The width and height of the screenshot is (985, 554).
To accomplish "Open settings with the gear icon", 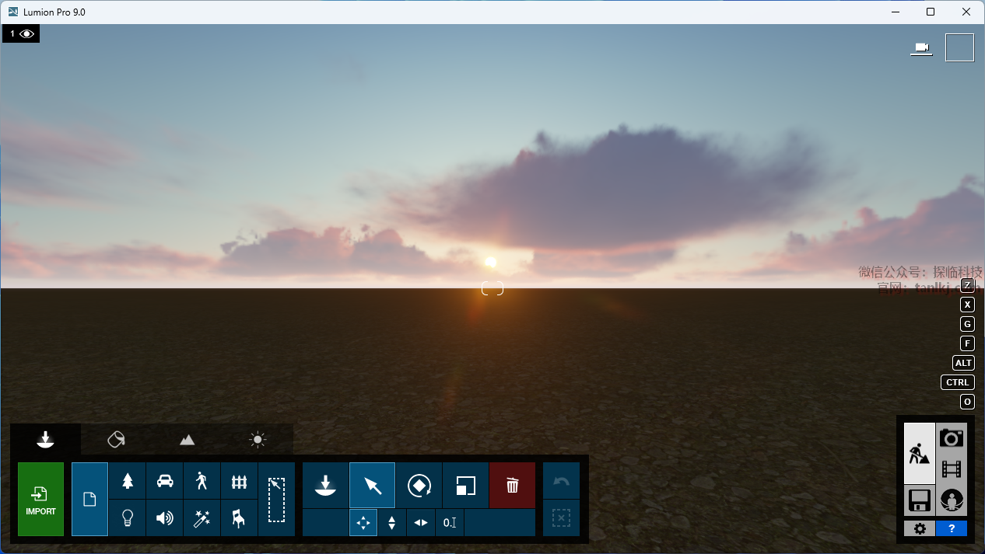I will (920, 529).
